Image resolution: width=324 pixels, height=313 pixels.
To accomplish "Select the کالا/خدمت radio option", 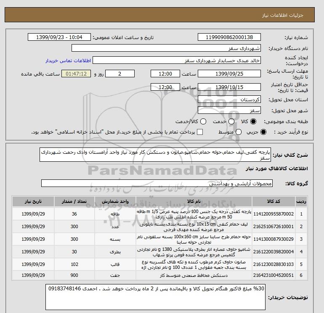I will coord(203,121).
